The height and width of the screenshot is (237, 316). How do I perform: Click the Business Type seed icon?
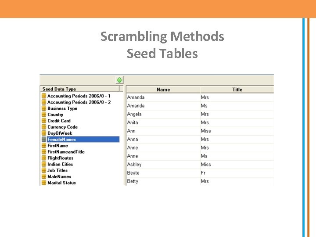[x=44, y=108]
